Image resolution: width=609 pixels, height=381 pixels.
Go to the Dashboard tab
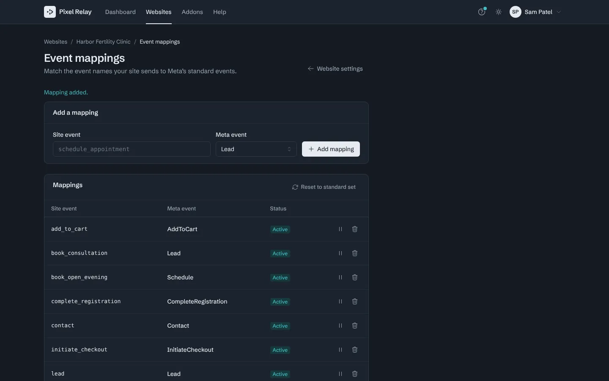(x=121, y=12)
